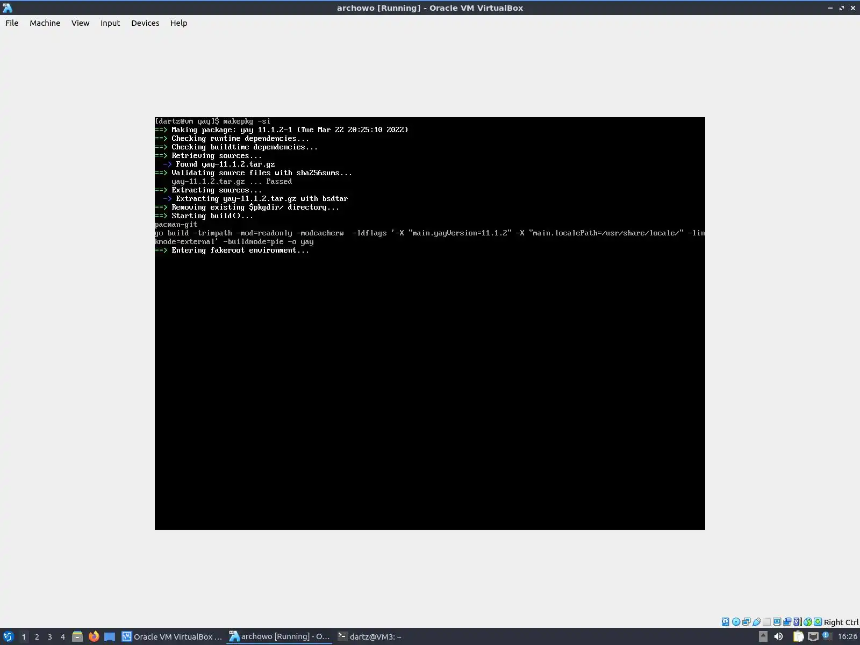Image resolution: width=860 pixels, height=645 pixels.
Task: Open the application launcher menu icon
Action: [8, 637]
